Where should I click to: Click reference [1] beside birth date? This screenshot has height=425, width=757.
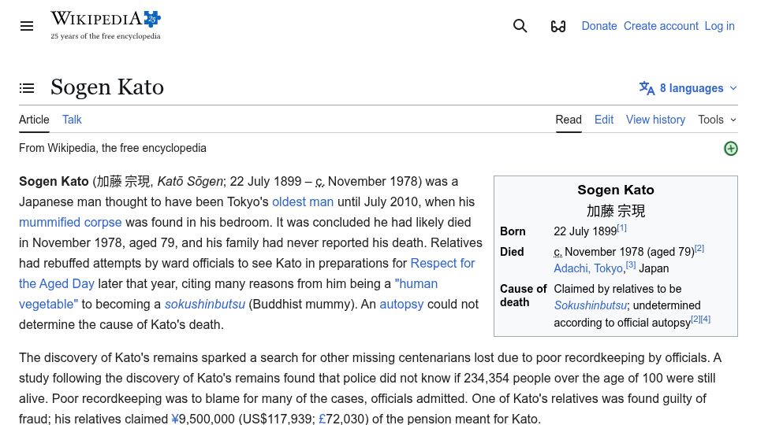(x=622, y=228)
